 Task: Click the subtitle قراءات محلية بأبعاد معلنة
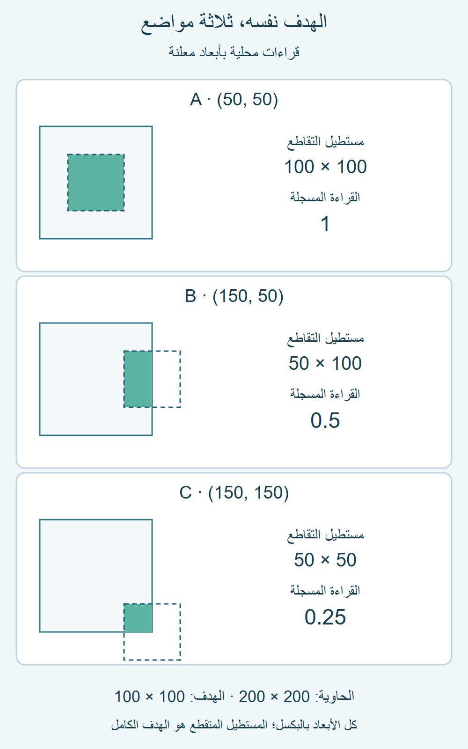[234, 52]
